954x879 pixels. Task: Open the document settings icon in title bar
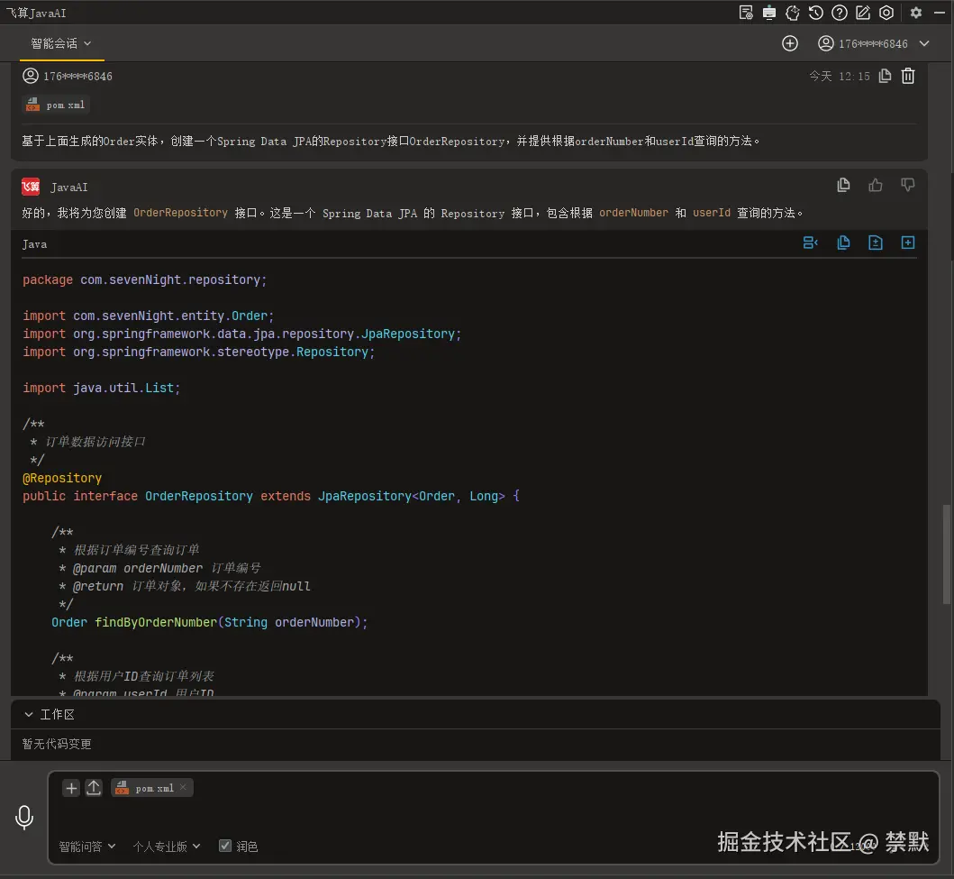coord(746,13)
